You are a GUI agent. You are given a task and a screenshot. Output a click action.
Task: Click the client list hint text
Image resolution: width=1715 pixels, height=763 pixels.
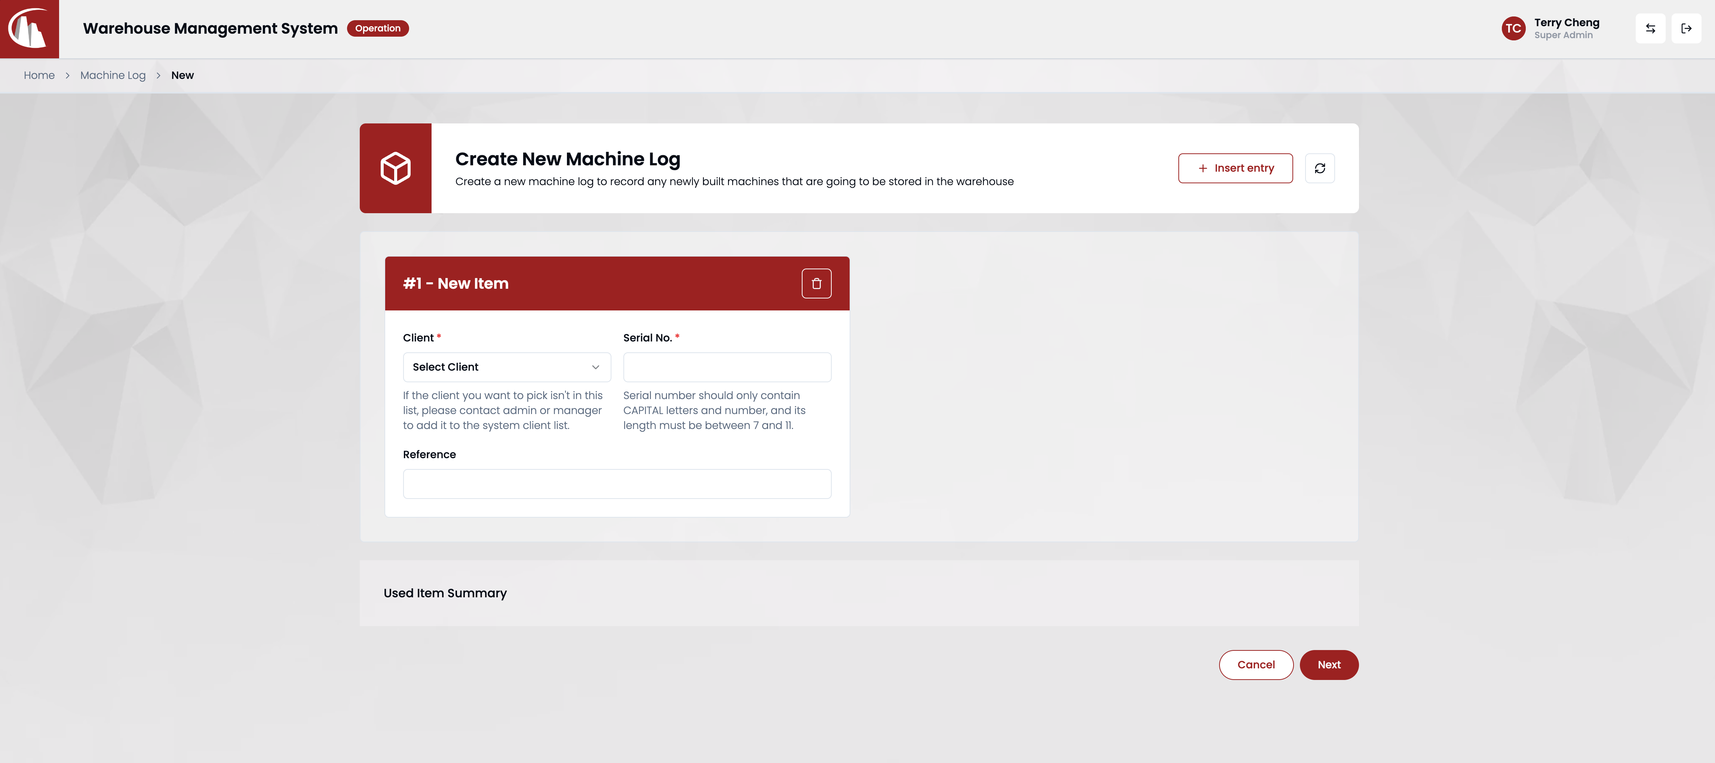pos(503,411)
